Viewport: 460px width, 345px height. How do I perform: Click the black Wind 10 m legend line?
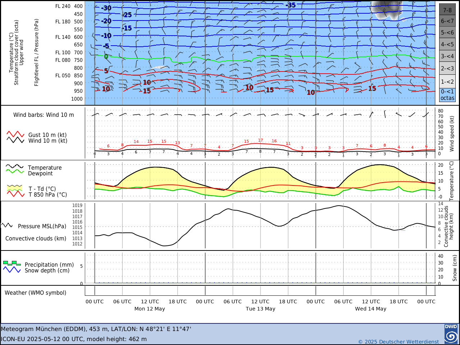coord(15,140)
